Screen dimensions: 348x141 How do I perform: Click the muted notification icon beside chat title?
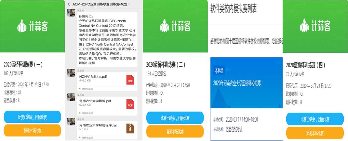click(x=130, y=4)
